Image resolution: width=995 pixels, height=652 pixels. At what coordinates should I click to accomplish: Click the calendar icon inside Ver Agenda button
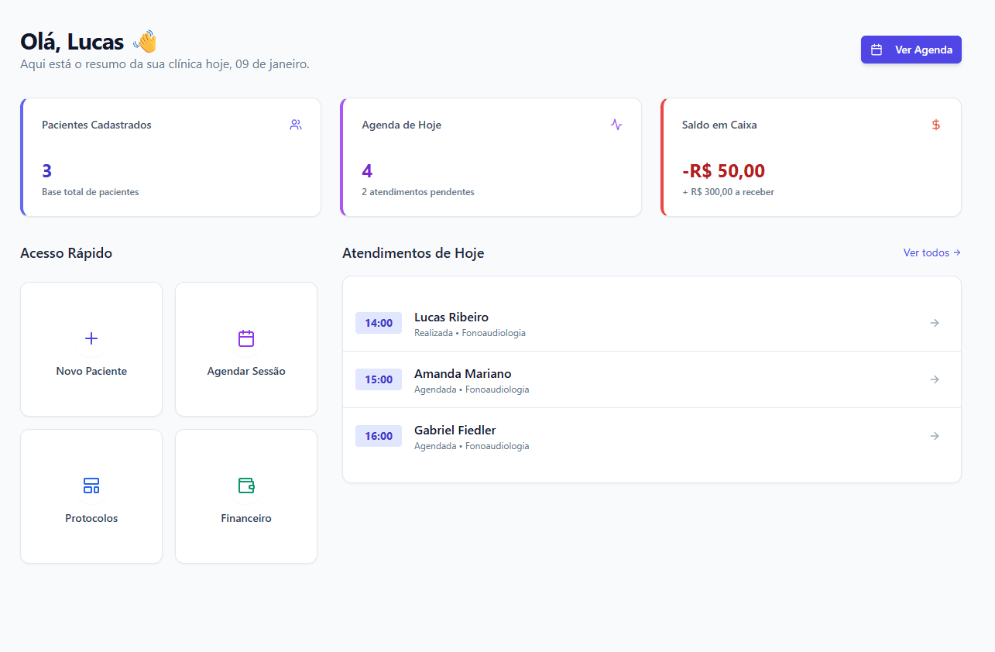point(876,49)
